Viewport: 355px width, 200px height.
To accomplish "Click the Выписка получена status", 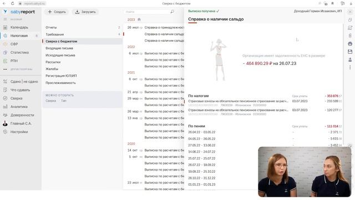I will coord(204,11).
